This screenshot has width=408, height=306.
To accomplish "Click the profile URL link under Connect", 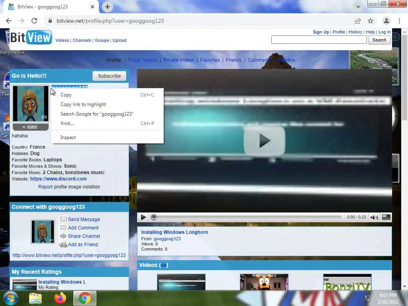I will coord(69,255).
